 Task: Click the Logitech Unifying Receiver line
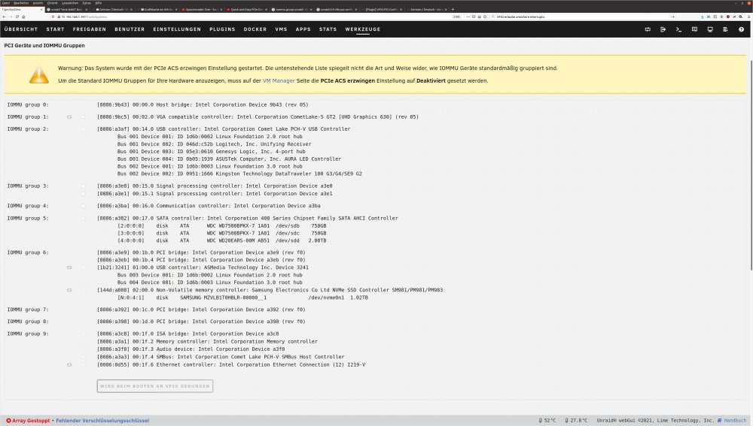(x=214, y=144)
